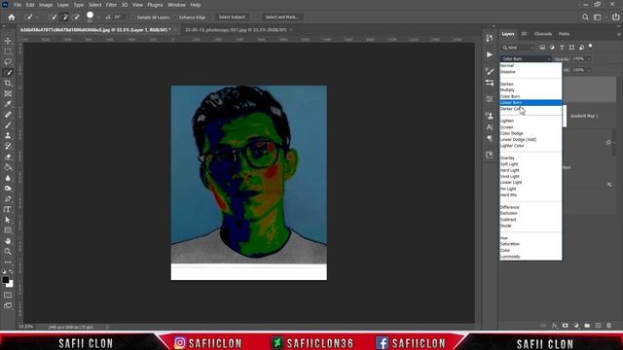The image size is (623, 350).
Task: Select the Zoom tool
Action: pos(8,251)
